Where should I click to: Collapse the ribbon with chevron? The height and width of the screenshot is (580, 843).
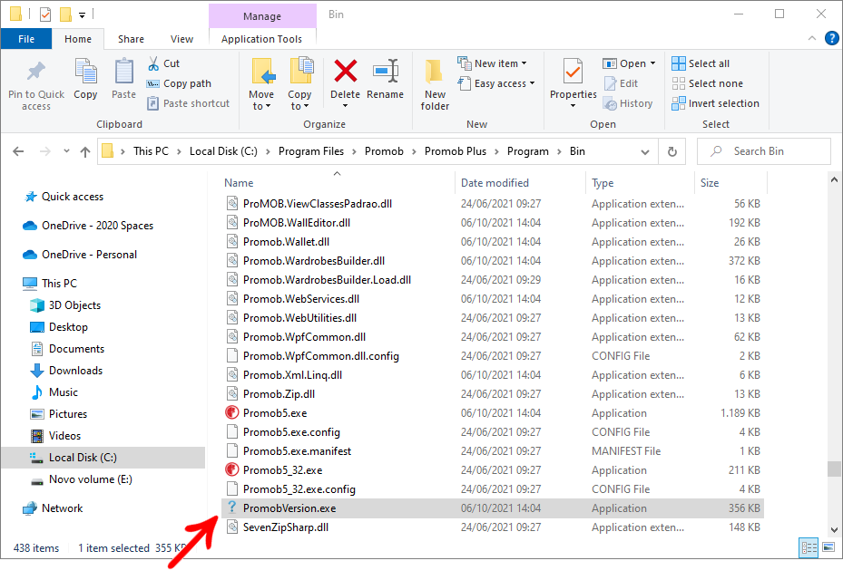pyautogui.click(x=812, y=39)
